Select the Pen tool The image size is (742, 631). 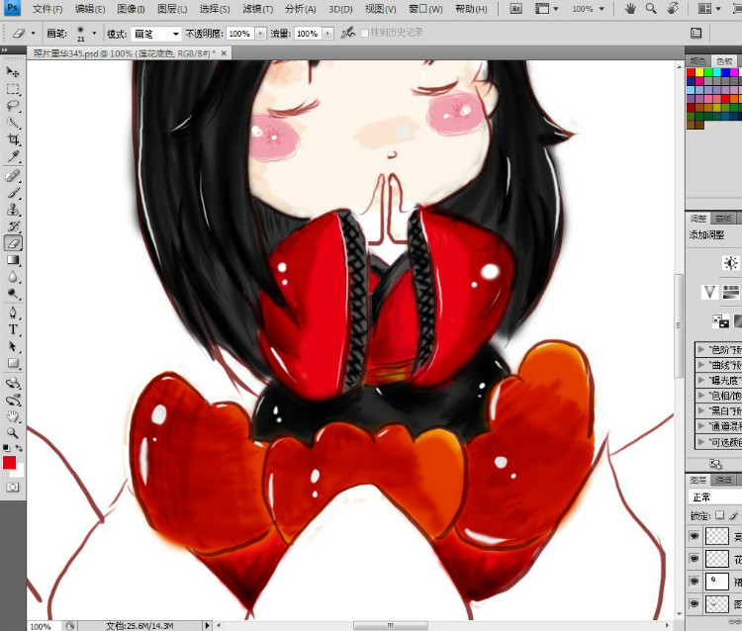(x=13, y=313)
